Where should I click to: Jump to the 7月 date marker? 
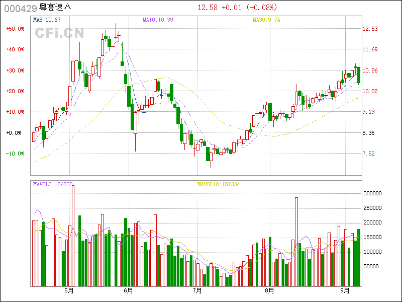click(x=197, y=291)
